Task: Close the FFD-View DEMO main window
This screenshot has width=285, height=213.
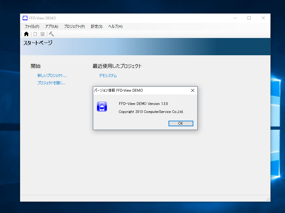Action: (x=263, y=18)
